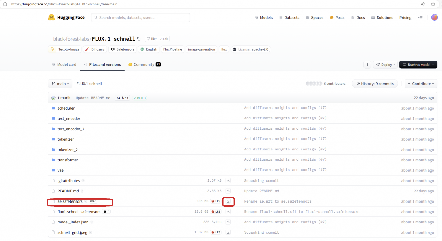The height and width of the screenshot is (241, 442).
Task: Open the Deploy dropdown
Action: (x=385, y=65)
